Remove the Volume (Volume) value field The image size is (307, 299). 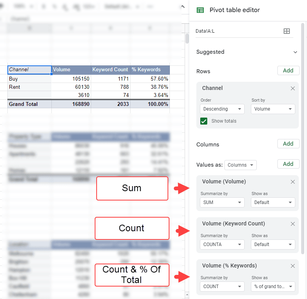[293, 182]
